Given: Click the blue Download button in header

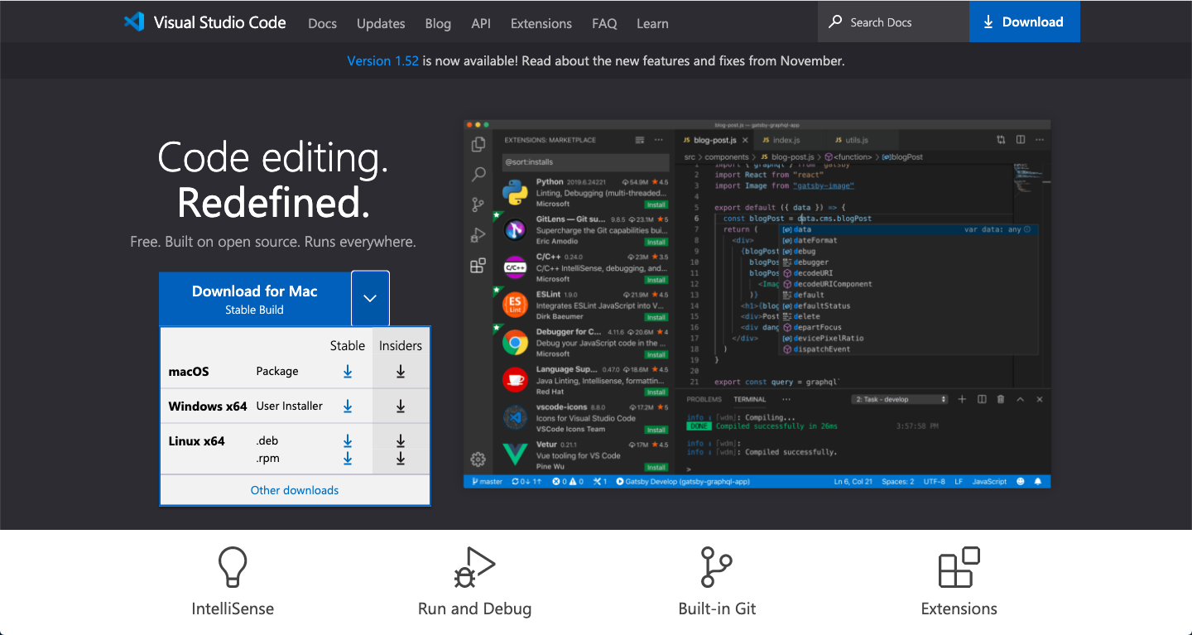Looking at the screenshot, I should click(1025, 22).
